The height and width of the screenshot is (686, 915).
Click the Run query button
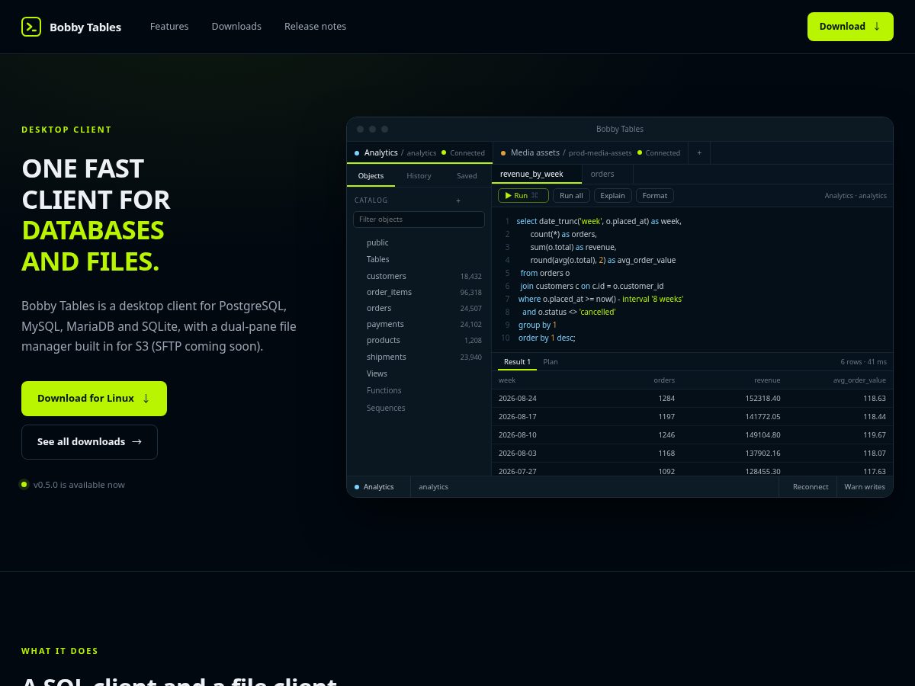tap(523, 196)
